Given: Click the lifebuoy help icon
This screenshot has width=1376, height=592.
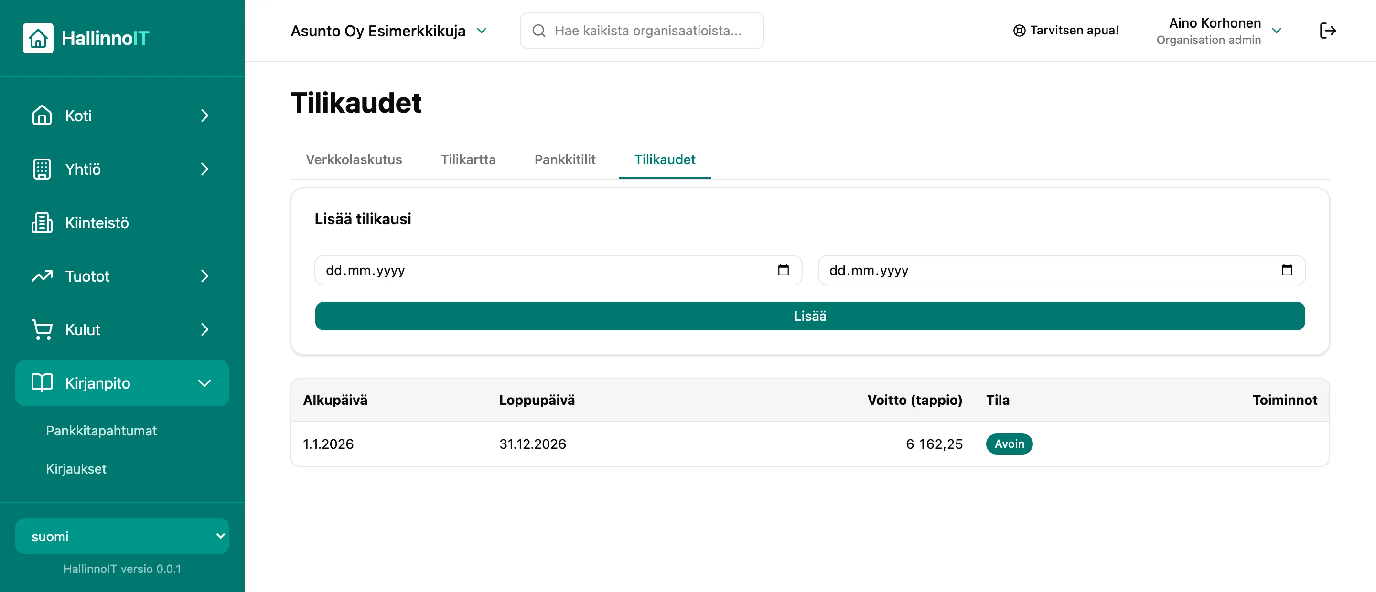Looking at the screenshot, I should [x=1019, y=31].
